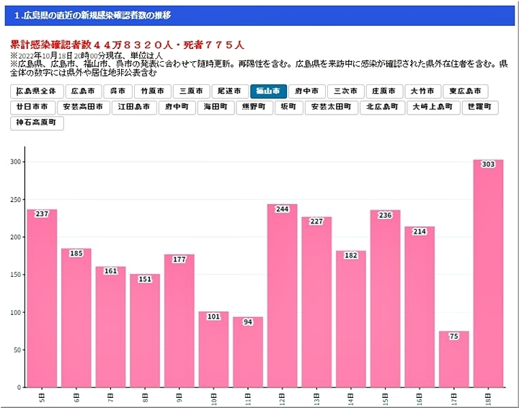This screenshot has width=519, height=408.
Task: Click the 世羅町 button
Action: (479, 107)
